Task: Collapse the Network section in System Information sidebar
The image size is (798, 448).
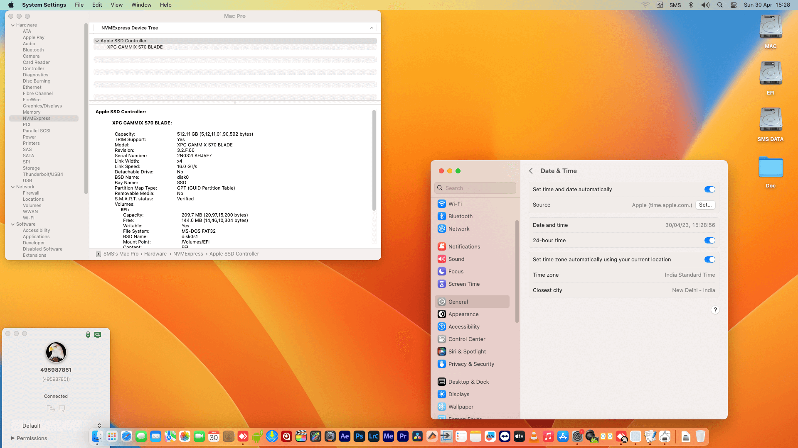Action: [13, 187]
